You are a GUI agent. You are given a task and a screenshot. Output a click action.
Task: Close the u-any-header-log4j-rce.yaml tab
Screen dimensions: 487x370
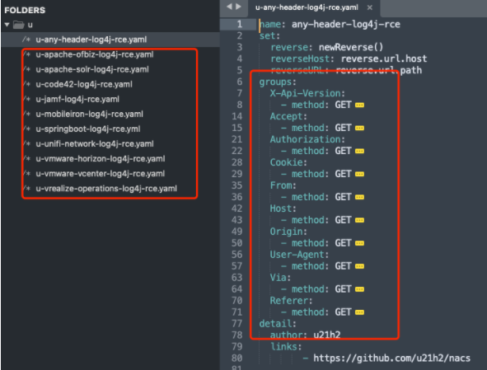pyautogui.click(x=370, y=7)
